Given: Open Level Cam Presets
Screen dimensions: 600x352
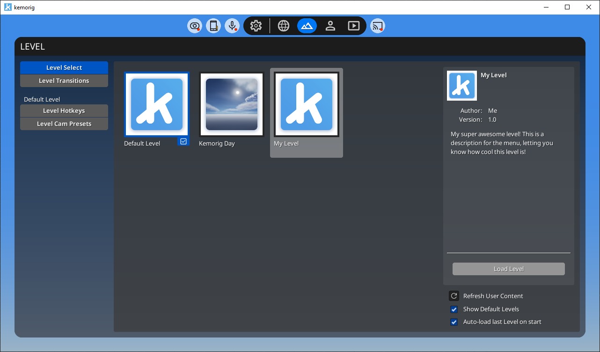Looking at the screenshot, I should click(64, 124).
